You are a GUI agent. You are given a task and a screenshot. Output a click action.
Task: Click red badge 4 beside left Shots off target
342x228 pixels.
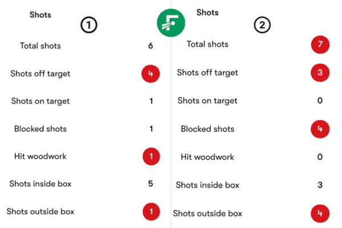click(150, 74)
